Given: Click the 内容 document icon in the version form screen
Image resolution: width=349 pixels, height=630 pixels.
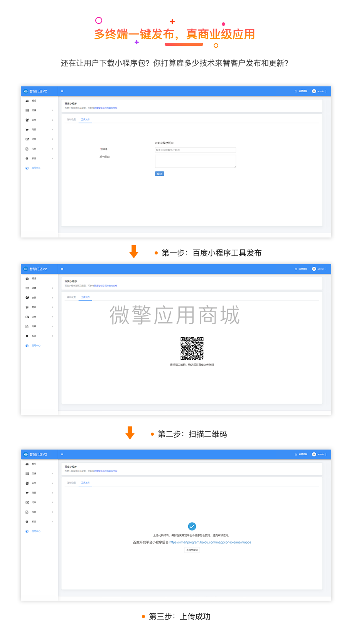Looking at the screenshot, I should tap(27, 149).
